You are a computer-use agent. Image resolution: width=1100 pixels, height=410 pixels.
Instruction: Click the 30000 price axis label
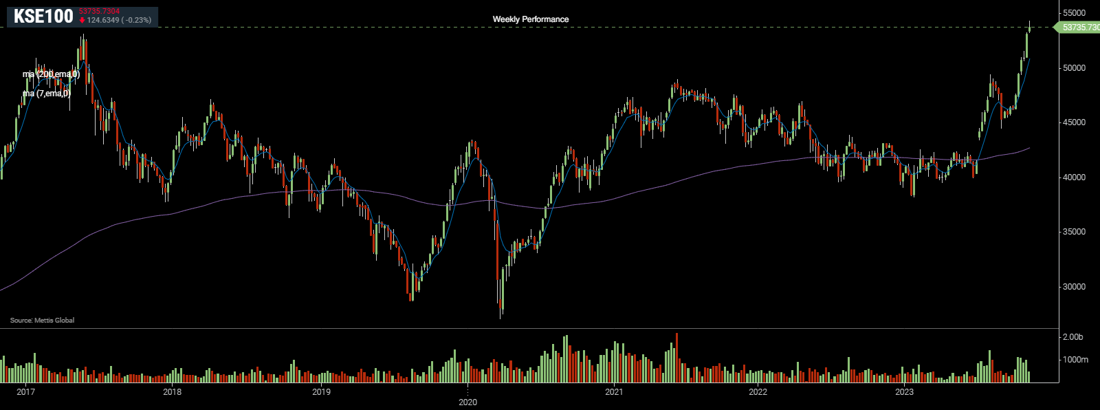tap(1074, 287)
